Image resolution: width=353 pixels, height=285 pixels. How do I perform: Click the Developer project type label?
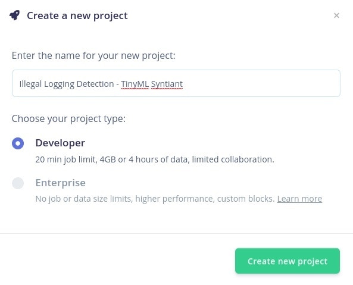click(60, 143)
